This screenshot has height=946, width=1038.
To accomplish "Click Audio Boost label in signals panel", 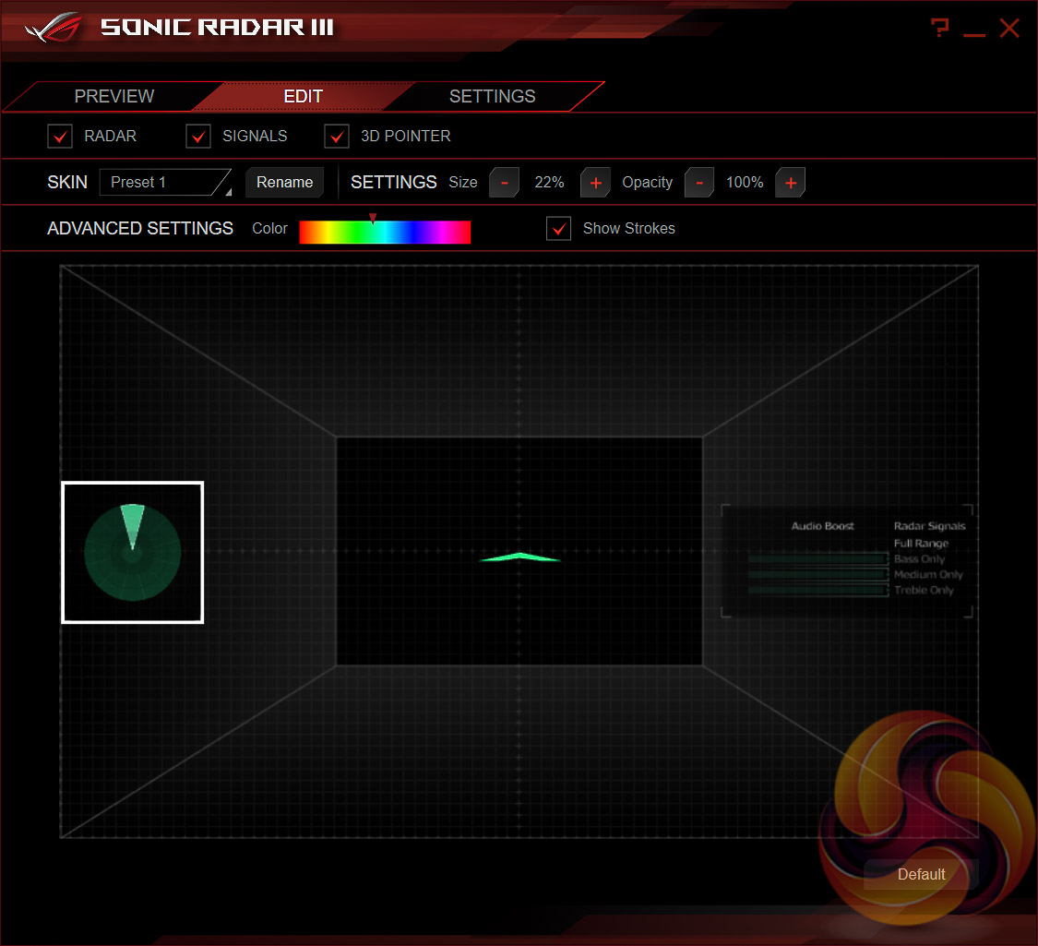I will click(x=822, y=526).
